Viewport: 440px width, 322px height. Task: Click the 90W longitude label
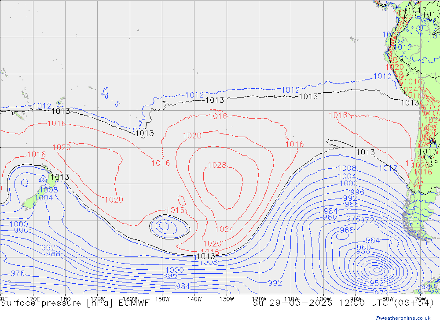[356, 299]
